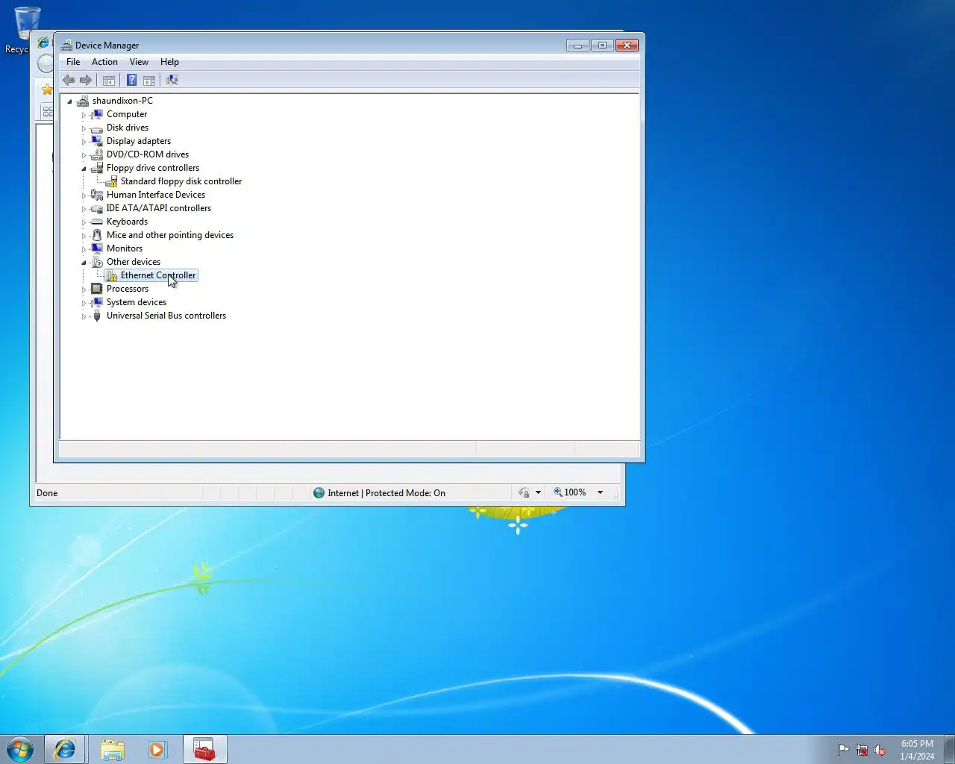Click the Start button
This screenshot has width=955, height=764.
click(20, 749)
